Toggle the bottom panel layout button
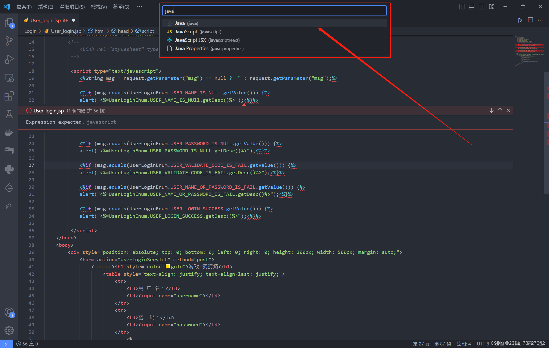 point(471,7)
